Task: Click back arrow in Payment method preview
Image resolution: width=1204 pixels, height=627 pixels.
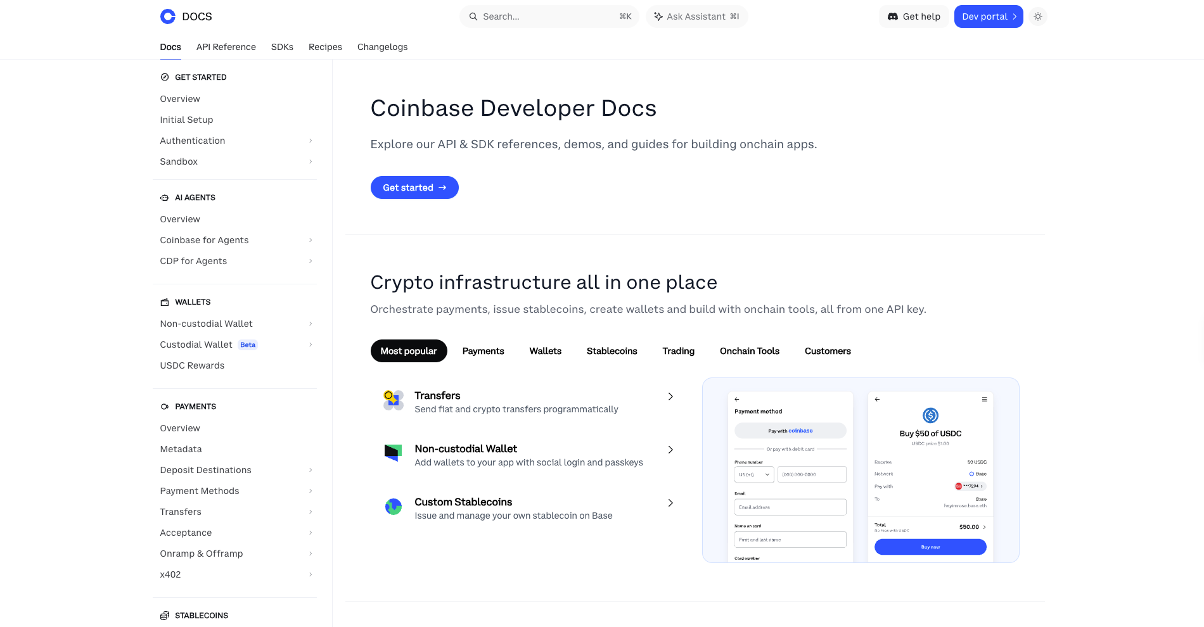Action: 737,400
